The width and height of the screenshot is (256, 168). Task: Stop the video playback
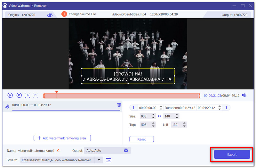[x=19, y=95]
